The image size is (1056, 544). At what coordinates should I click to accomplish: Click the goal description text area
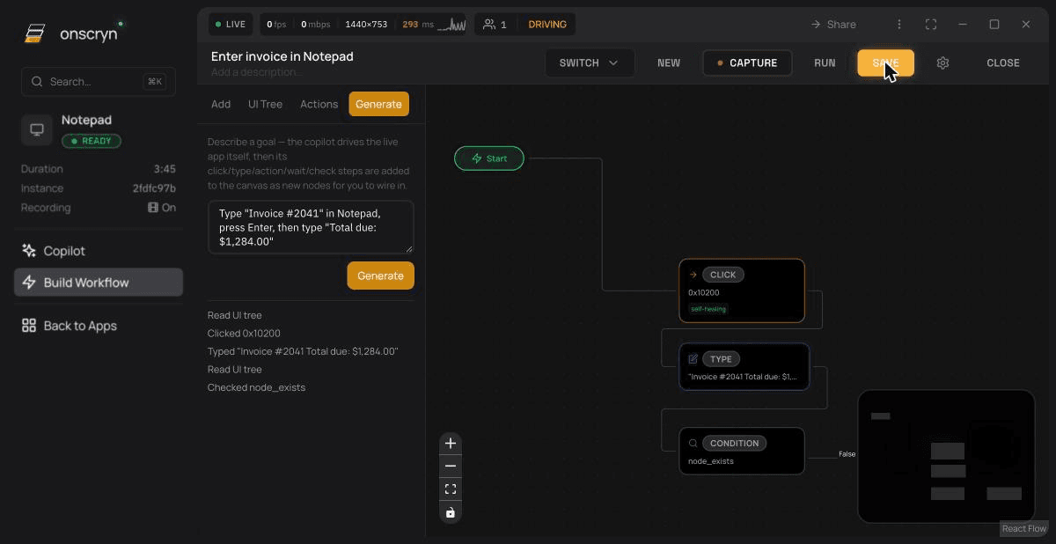point(311,227)
